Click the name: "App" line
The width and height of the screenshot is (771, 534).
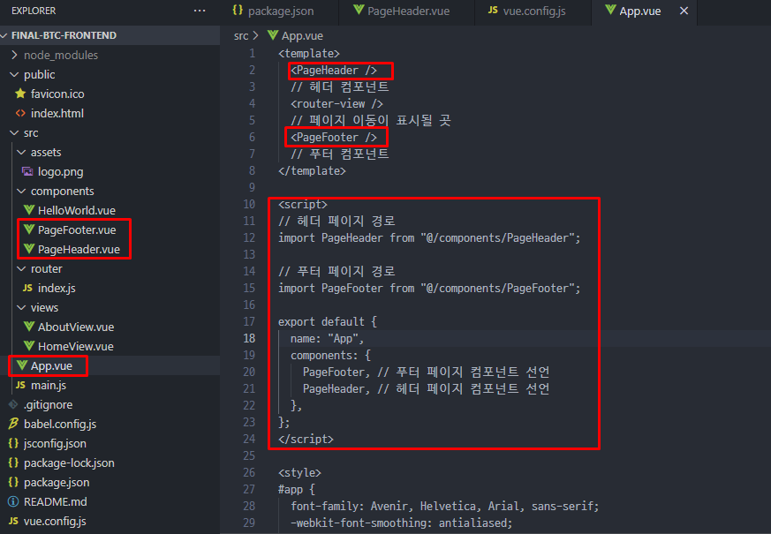pyautogui.click(x=327, y=338)
